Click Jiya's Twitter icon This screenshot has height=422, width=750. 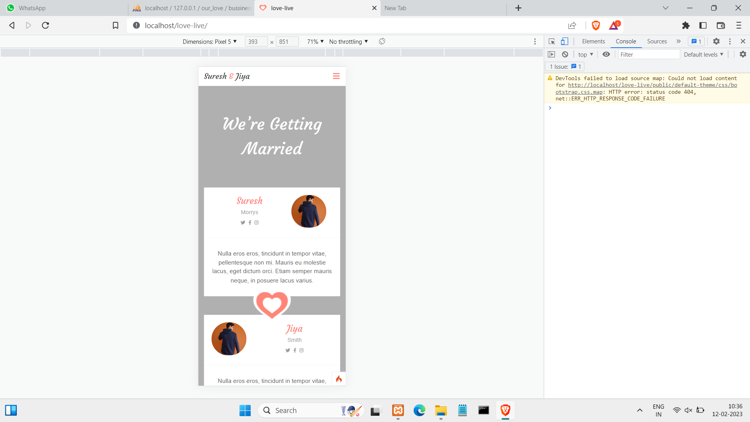288,350
